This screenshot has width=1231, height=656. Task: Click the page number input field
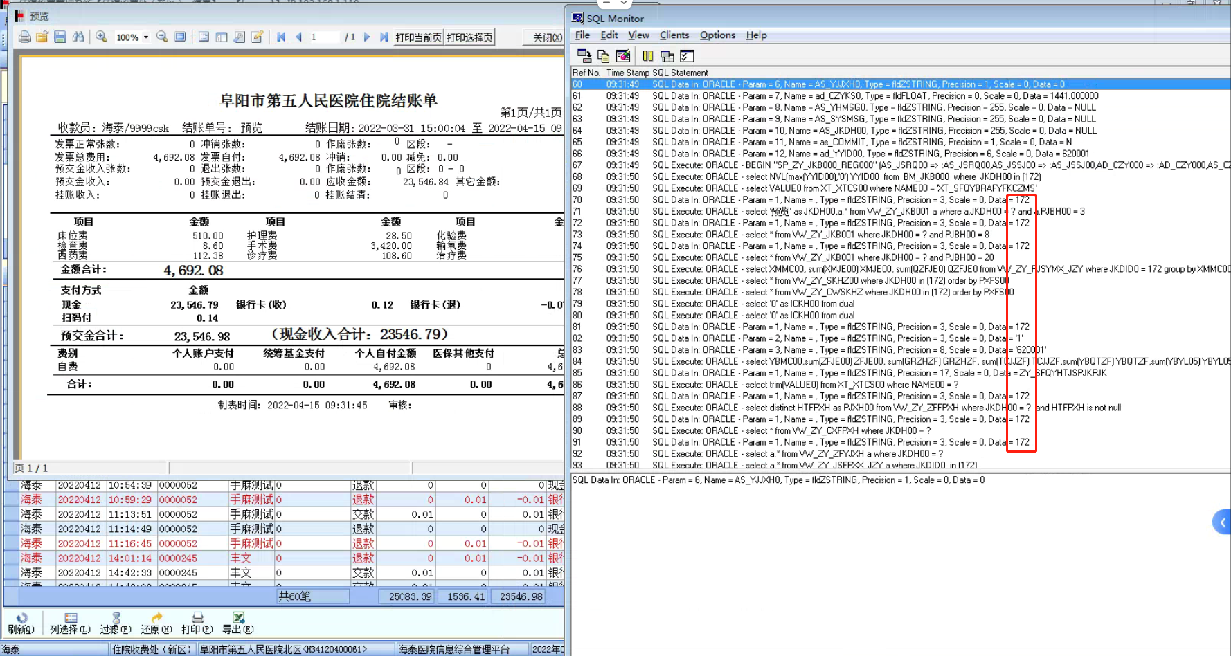[x=324, y=37]
